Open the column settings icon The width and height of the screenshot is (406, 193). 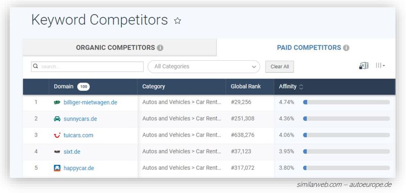pos(380,66)
